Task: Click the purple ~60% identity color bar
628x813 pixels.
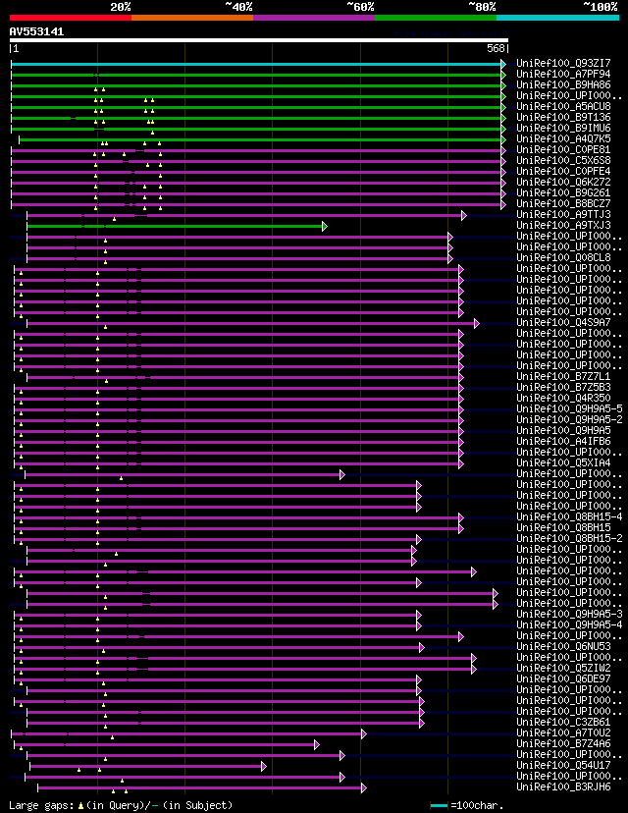Action: (x=314, y=18)
